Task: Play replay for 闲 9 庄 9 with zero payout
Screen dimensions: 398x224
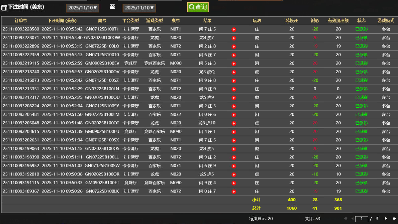Action: [233, 89]
